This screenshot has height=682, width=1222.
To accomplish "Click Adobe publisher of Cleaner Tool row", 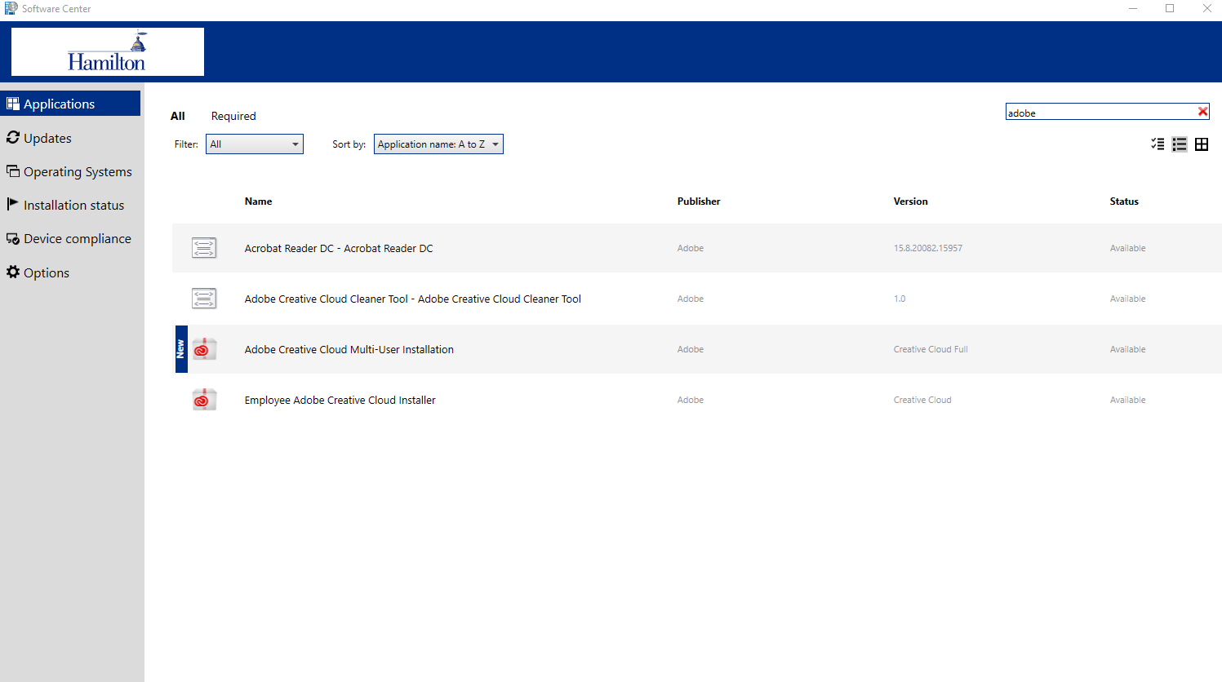I will (x=691, y=299).
